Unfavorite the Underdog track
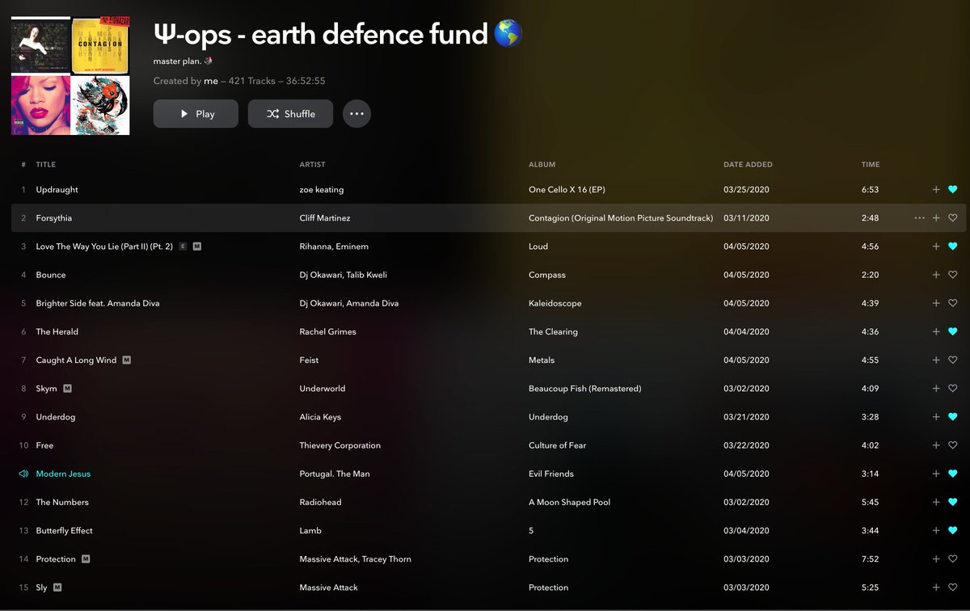 [952, 417]
